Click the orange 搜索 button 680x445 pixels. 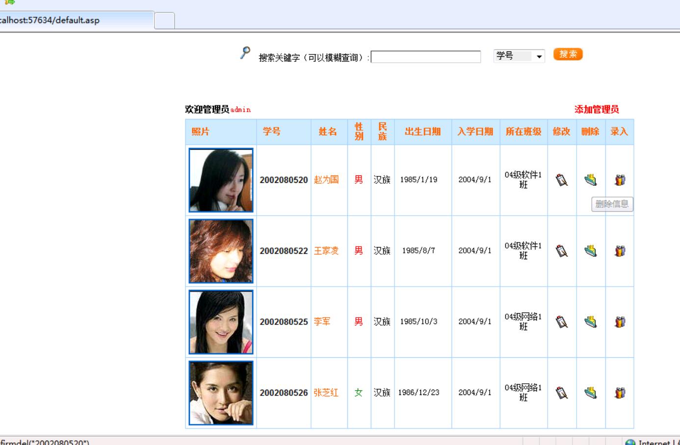point(568,54)
